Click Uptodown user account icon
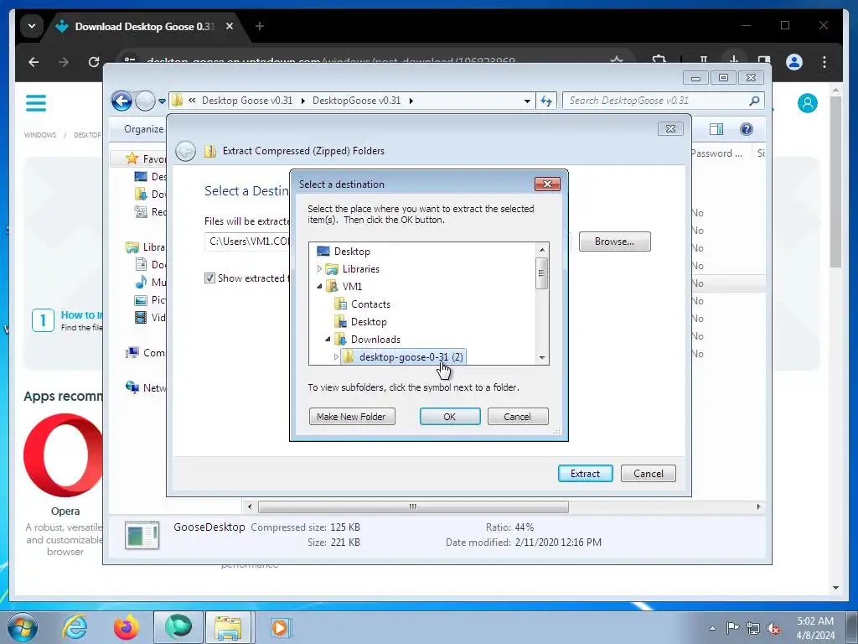Image resolution: width=858 pixels, height=644 pixels. click(807, 103)
